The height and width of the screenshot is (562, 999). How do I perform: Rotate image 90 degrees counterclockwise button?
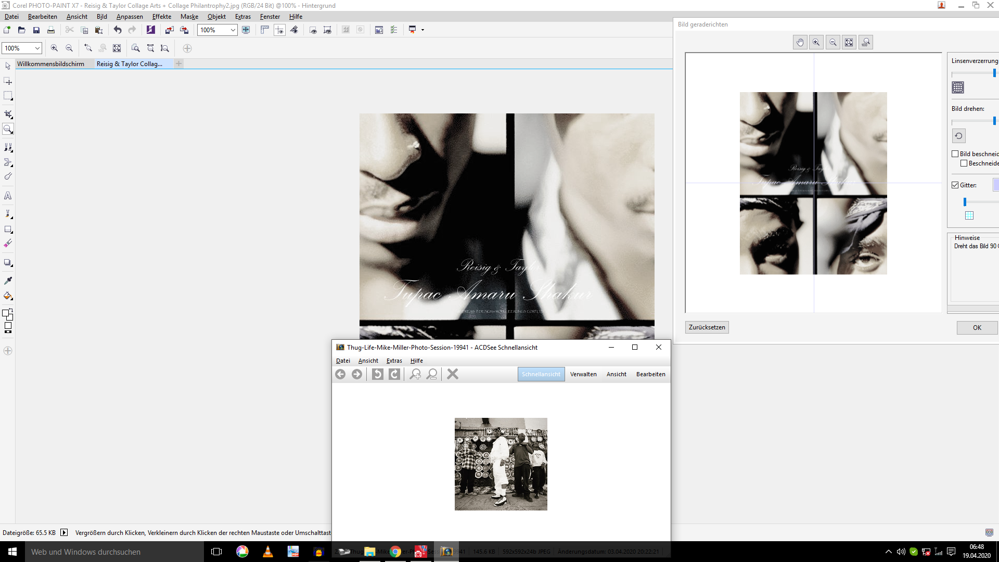pos(959,136)
